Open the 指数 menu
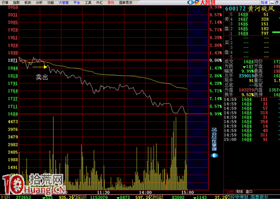 click(x=16, y=2)
